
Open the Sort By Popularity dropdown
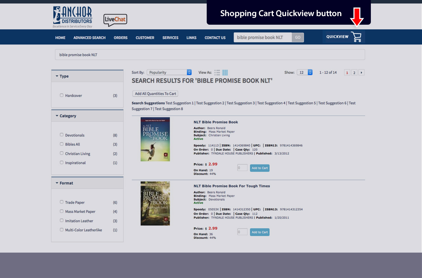[x=169, y=72]
